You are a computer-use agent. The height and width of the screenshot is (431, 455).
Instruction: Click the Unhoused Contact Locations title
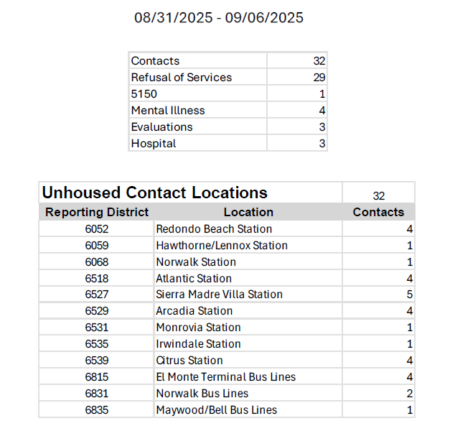pyautogui.click(x=155, y=193)
